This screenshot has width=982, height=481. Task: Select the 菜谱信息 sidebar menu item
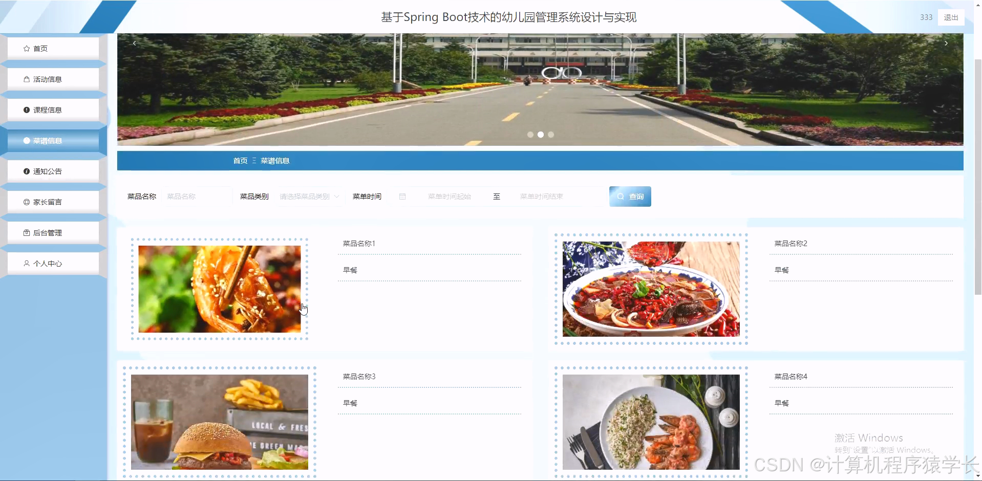[53, 141]
